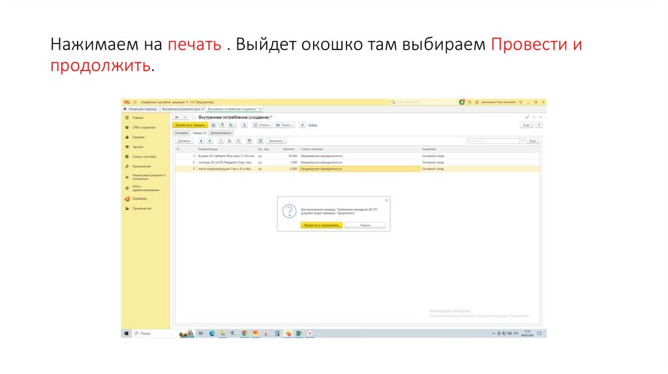Open the 'Начальная страница' tab
668x374 pixels.
(140, 109)
